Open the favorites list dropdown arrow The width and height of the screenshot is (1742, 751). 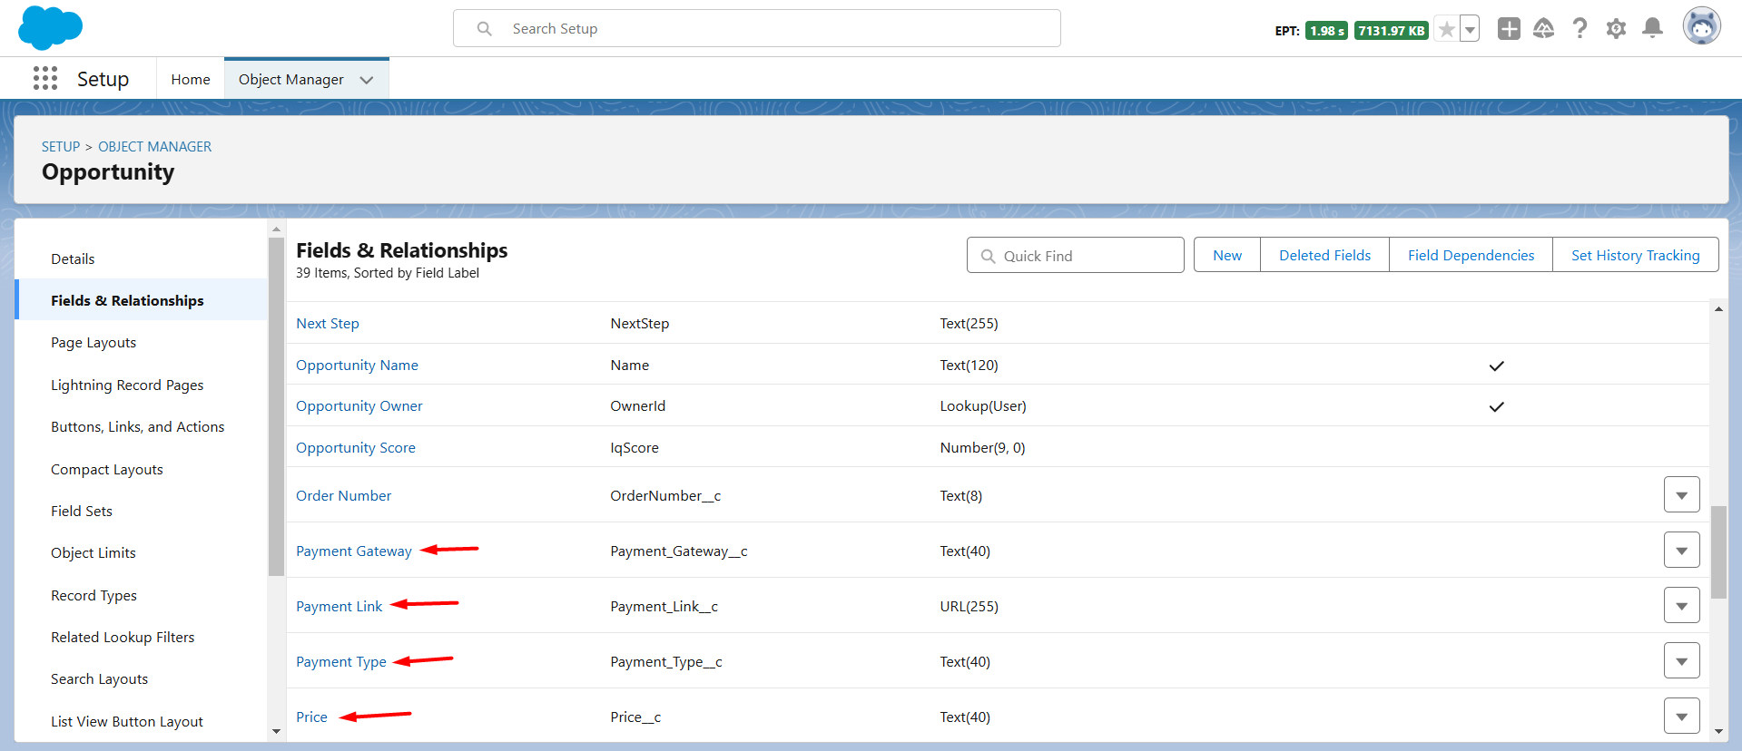tap(1470, 30)
